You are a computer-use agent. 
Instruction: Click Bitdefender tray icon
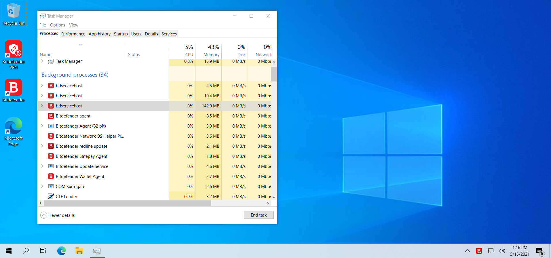pyautogui.click(x=479, y=251)
